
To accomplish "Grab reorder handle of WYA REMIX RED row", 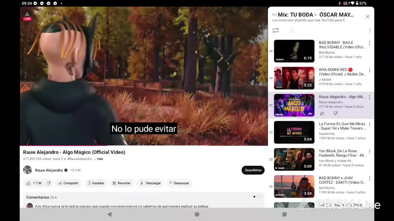I will click(x=271, y=78).
